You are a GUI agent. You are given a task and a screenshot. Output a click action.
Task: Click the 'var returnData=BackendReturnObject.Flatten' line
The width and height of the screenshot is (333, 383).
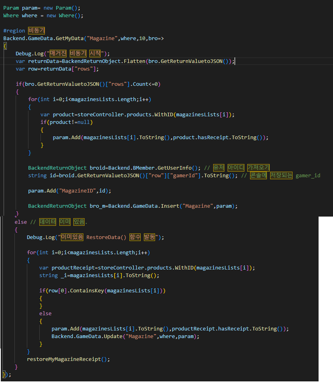(x=125, y=61)
